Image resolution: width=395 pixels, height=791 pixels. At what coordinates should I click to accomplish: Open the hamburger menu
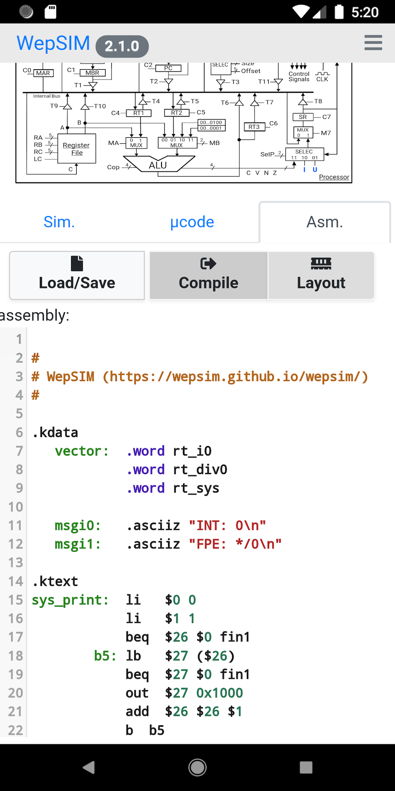[x=373, y=43]
